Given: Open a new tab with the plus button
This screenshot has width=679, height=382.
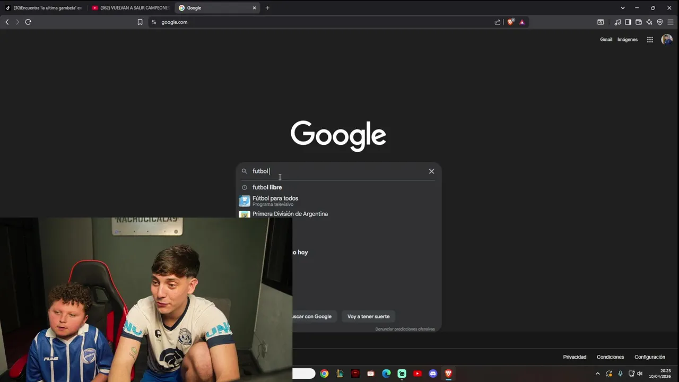Looking at the screenshot, I should [x=267, y=8].
